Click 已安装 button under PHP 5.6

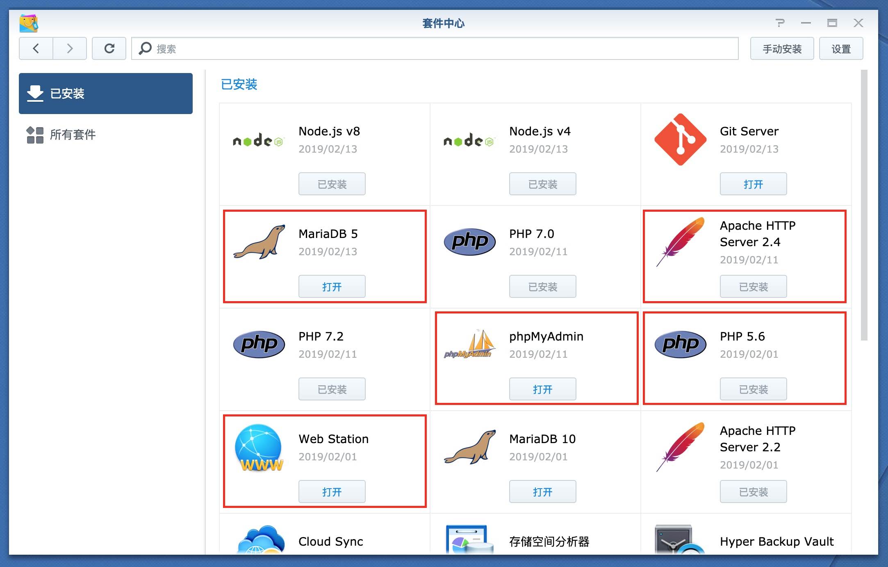tap(754, 389)
